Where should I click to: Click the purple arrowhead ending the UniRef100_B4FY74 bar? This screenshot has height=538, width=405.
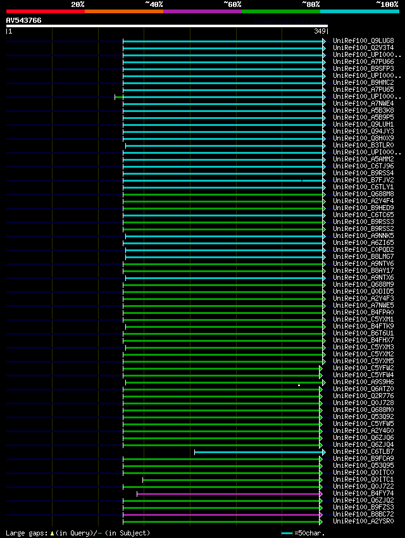[321, 494]
